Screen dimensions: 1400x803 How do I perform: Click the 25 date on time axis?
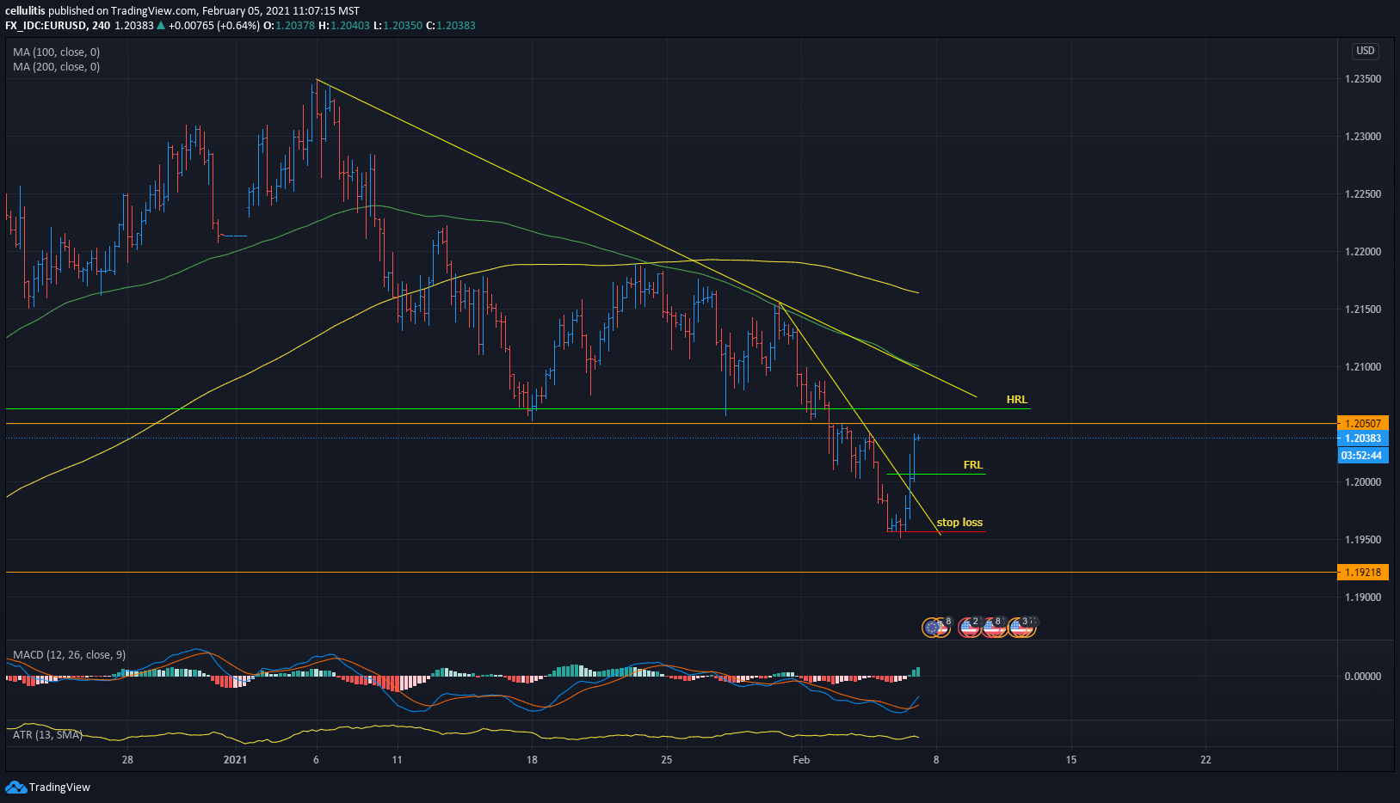(667, 760)
